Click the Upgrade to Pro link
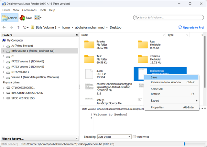The image size is (207, 147). (x=191, y=28)
